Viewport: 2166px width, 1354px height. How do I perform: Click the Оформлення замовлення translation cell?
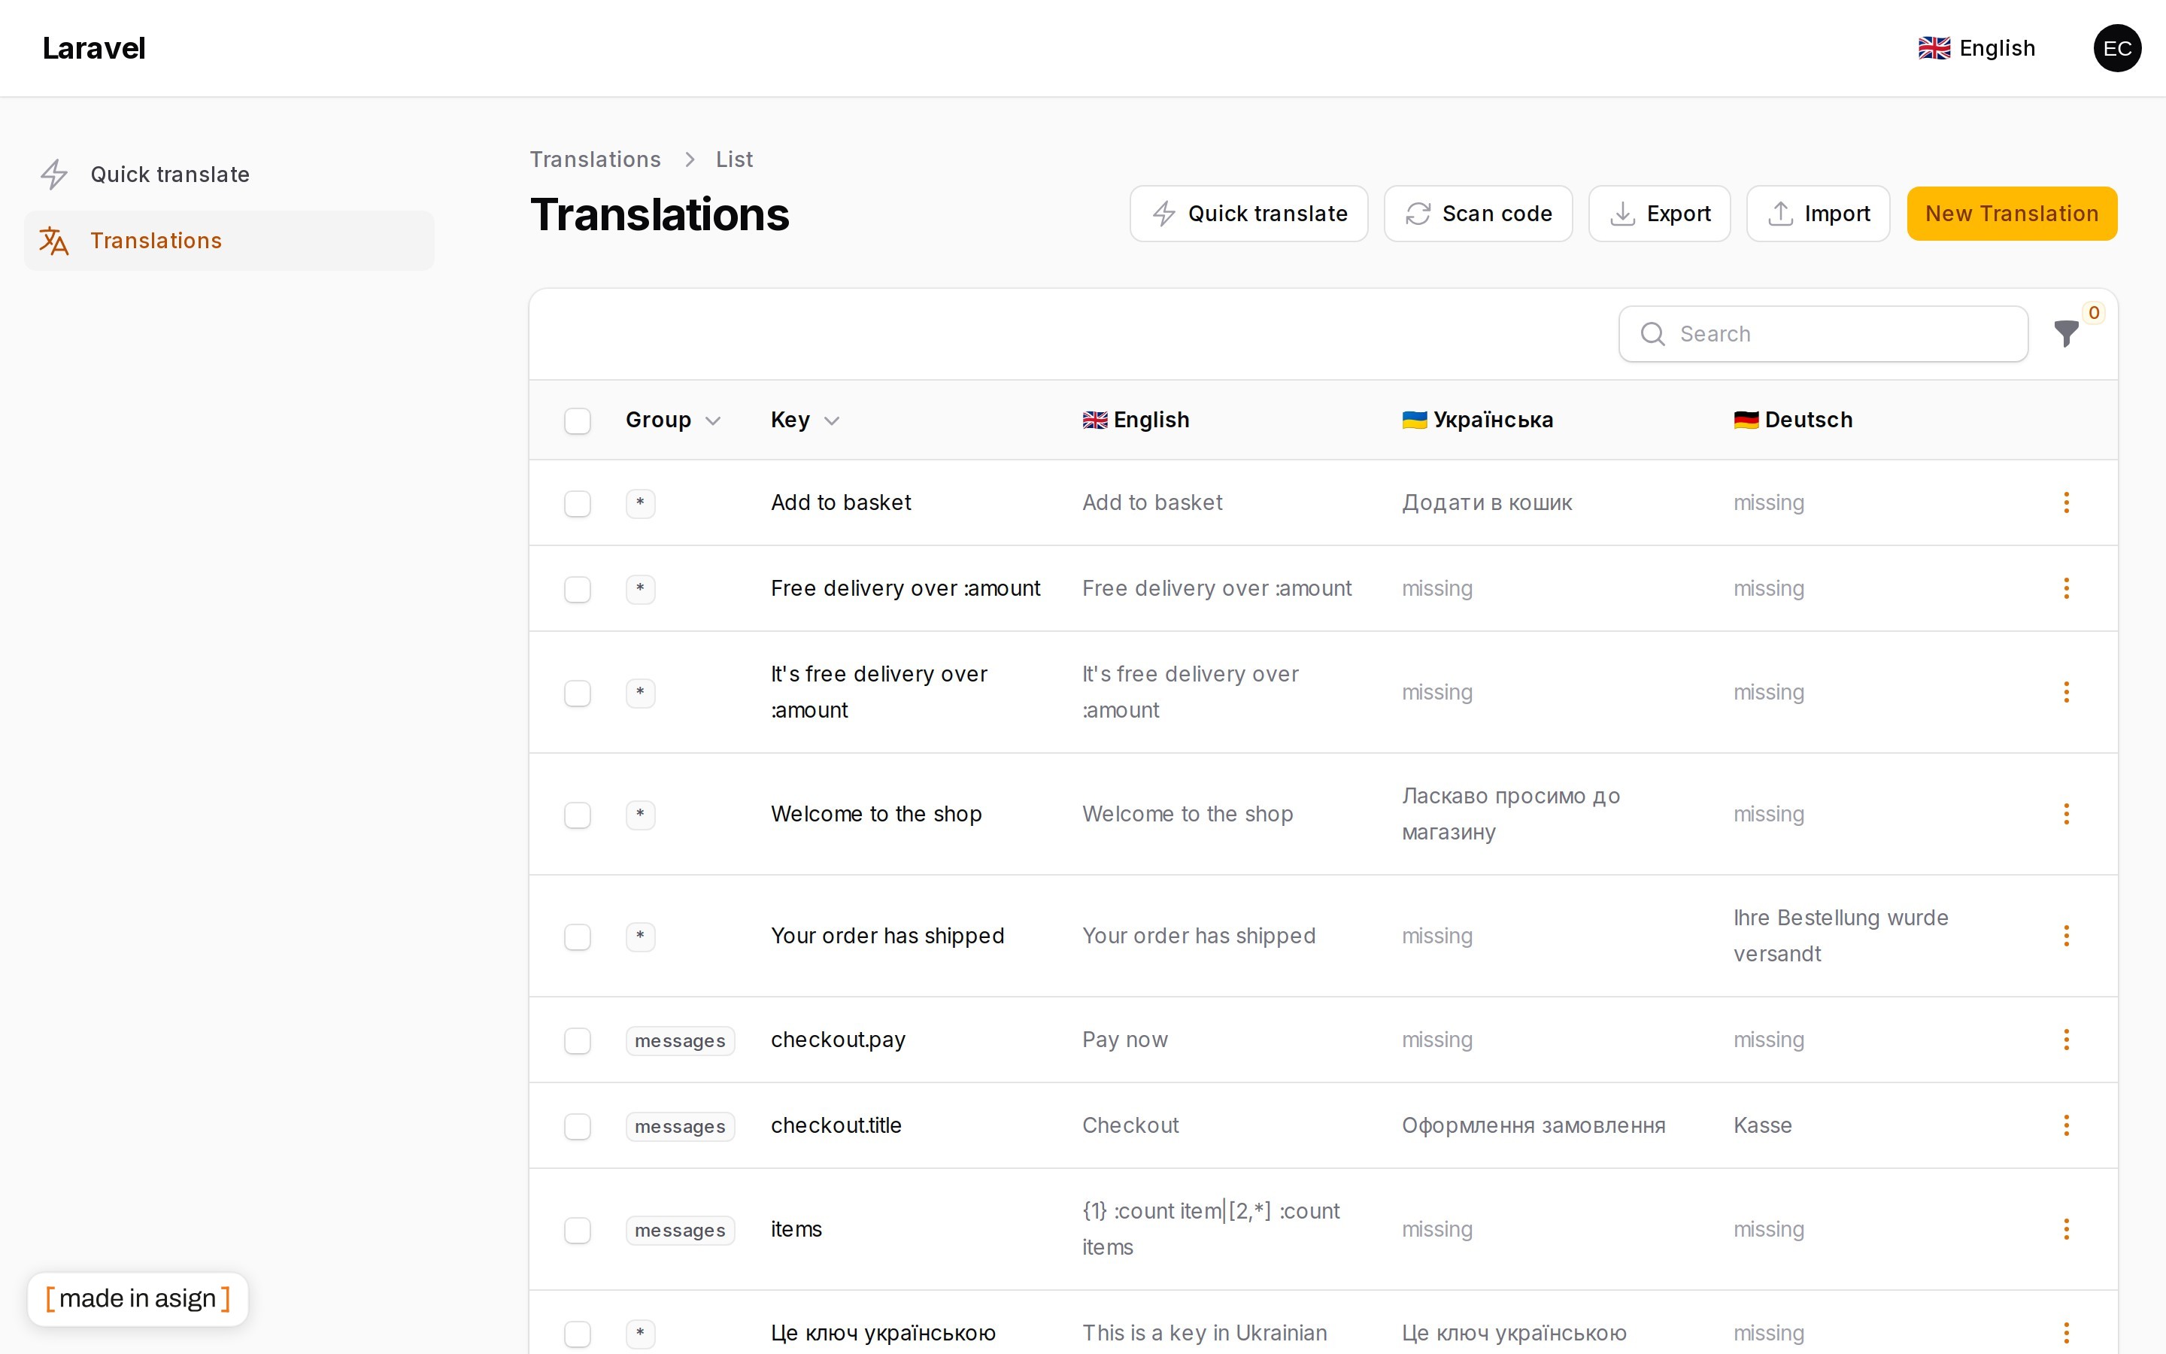(1533, 1125)
